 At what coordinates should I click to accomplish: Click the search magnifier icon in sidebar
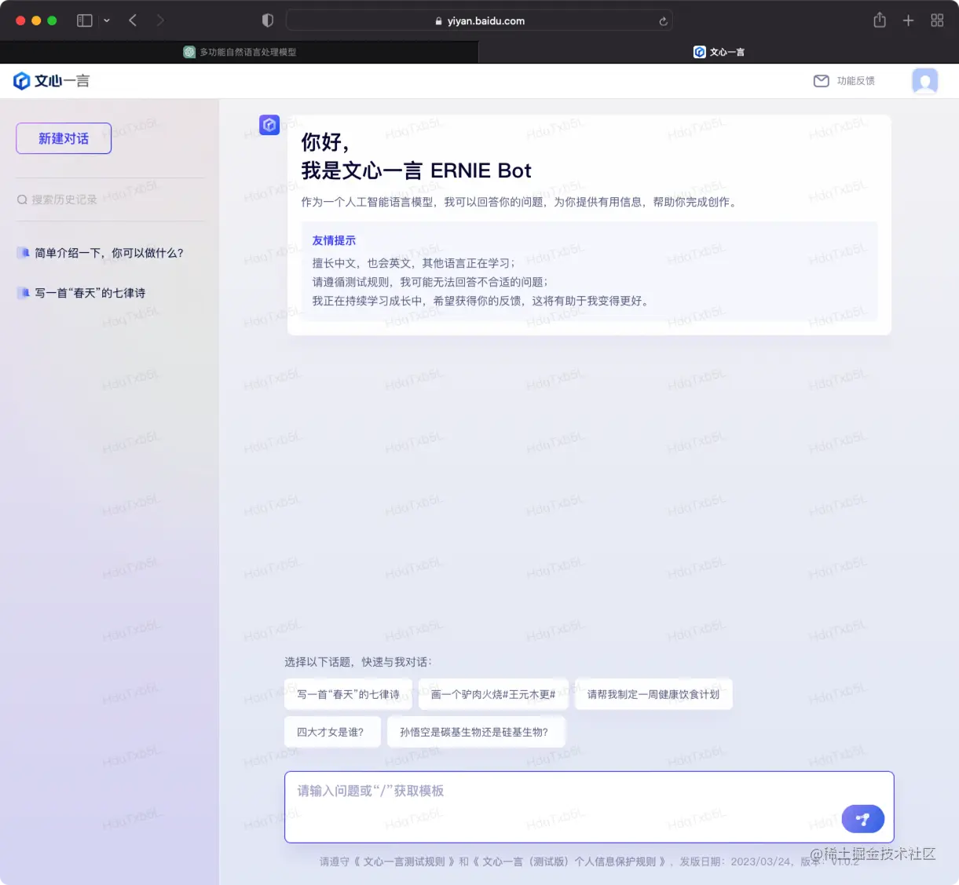click(x=22, y=199)
